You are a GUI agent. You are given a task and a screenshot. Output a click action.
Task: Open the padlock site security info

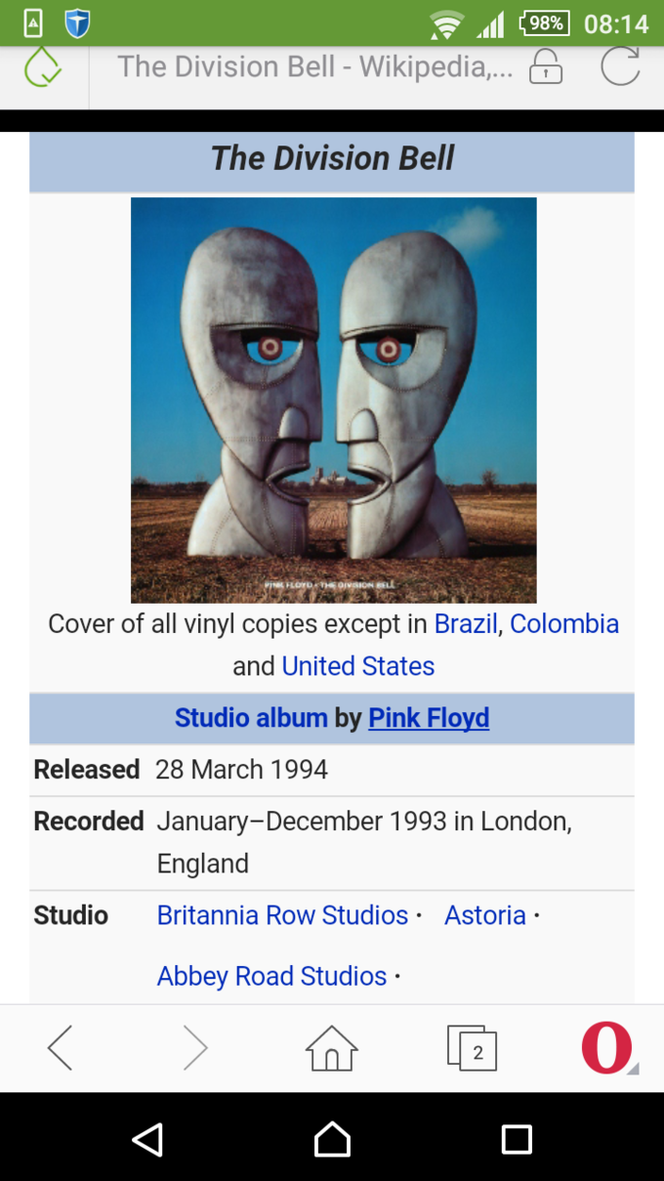click(x=546, y=67)
